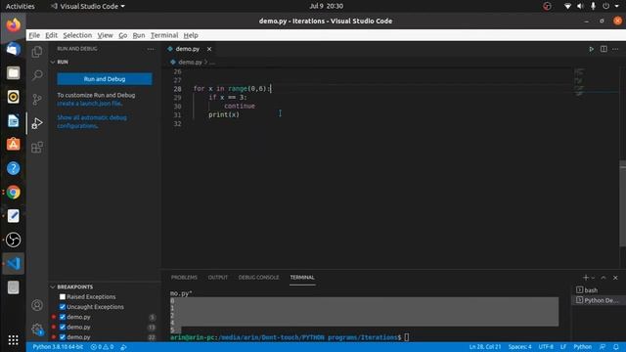Viewport: 626px width, 352px height.
Task: Open Files manager from the dock
Action: 13,73
